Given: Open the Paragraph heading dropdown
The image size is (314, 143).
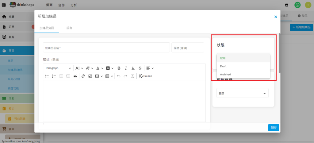Looking at the screenshot, I should click(x=58, y=68).
